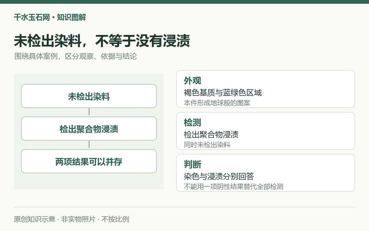
Task: Select the main title 未检出染料，不等于没有浸渍
Action: [102, 41]
